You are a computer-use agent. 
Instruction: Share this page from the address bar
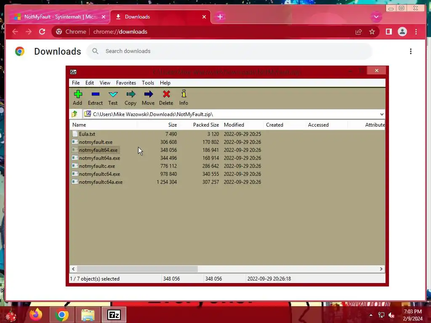click(359, 32)
